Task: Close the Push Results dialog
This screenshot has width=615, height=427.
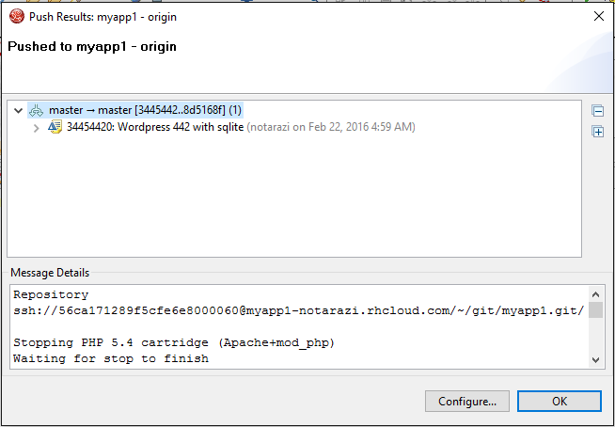Action: [598, 16]
